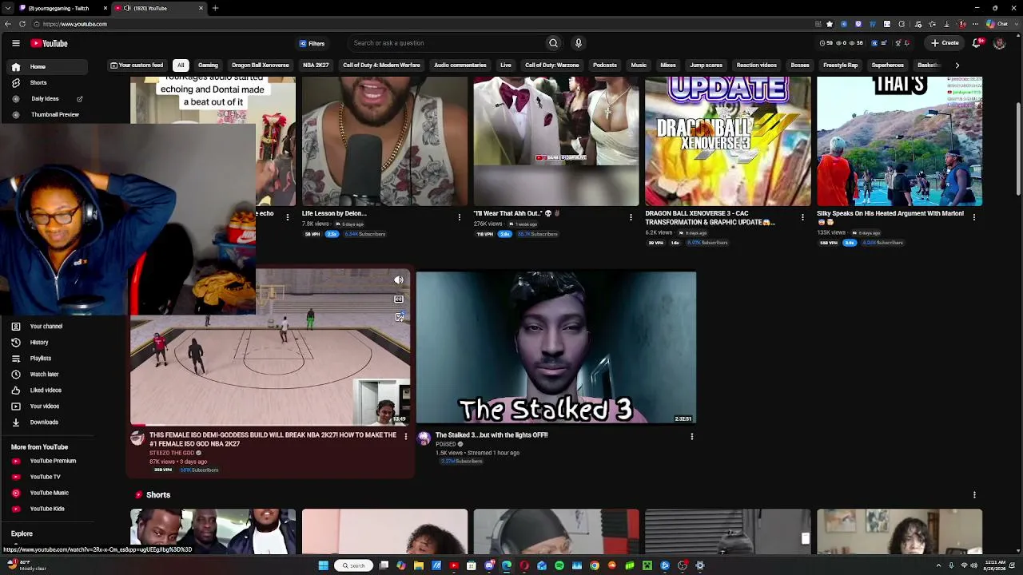1023x575 pixels.
Task: Switch to the Twitch browser tab
Action: (62, 8)
